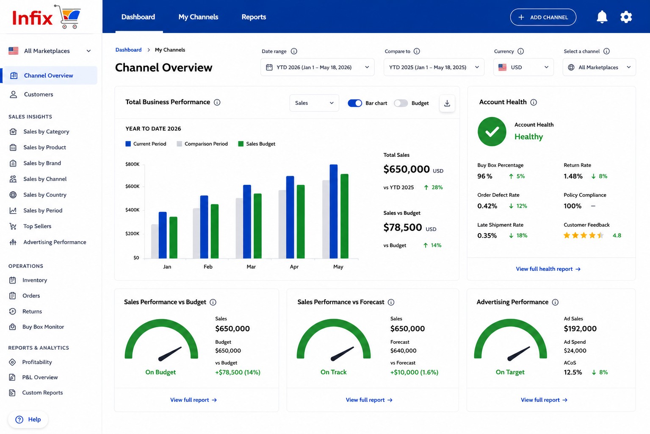
Task: Click the Current Period blue legend swatch
Action: (128, 144)
